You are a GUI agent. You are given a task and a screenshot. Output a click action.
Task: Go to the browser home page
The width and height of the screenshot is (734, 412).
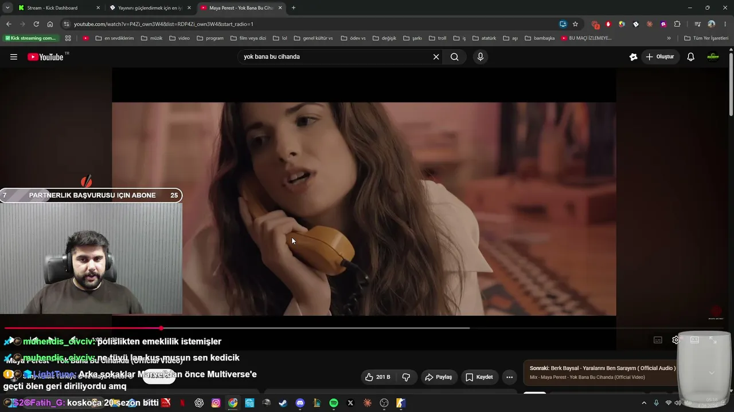click(50, 24)
